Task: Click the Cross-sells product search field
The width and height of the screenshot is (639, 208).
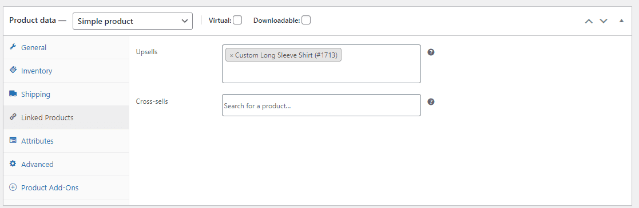Action: click(x=321, y=105)
